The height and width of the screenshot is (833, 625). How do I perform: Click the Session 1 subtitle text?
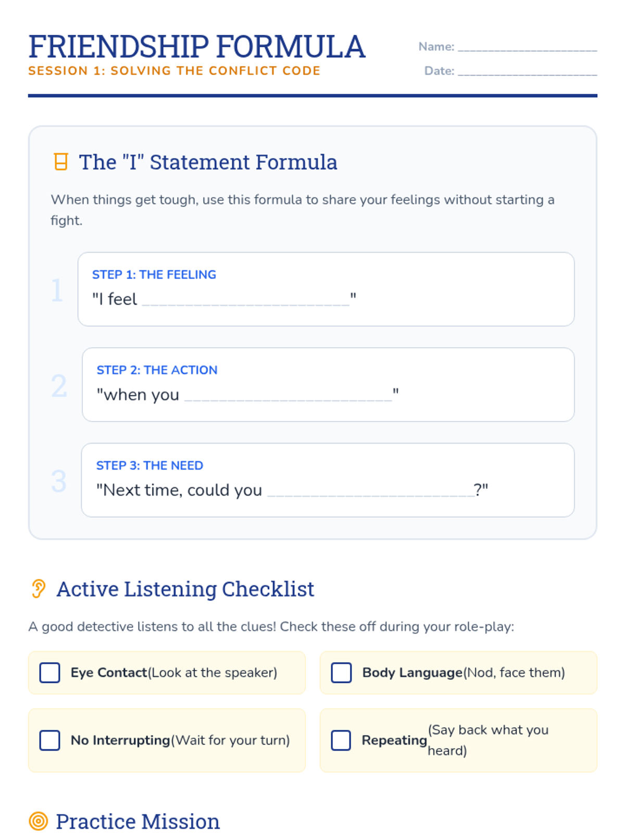(174, 71)
